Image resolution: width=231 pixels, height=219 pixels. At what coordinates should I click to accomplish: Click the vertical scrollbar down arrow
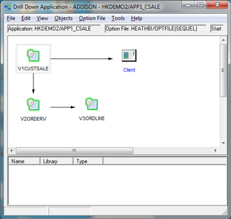pyautogui.click(x=223, y=143)
